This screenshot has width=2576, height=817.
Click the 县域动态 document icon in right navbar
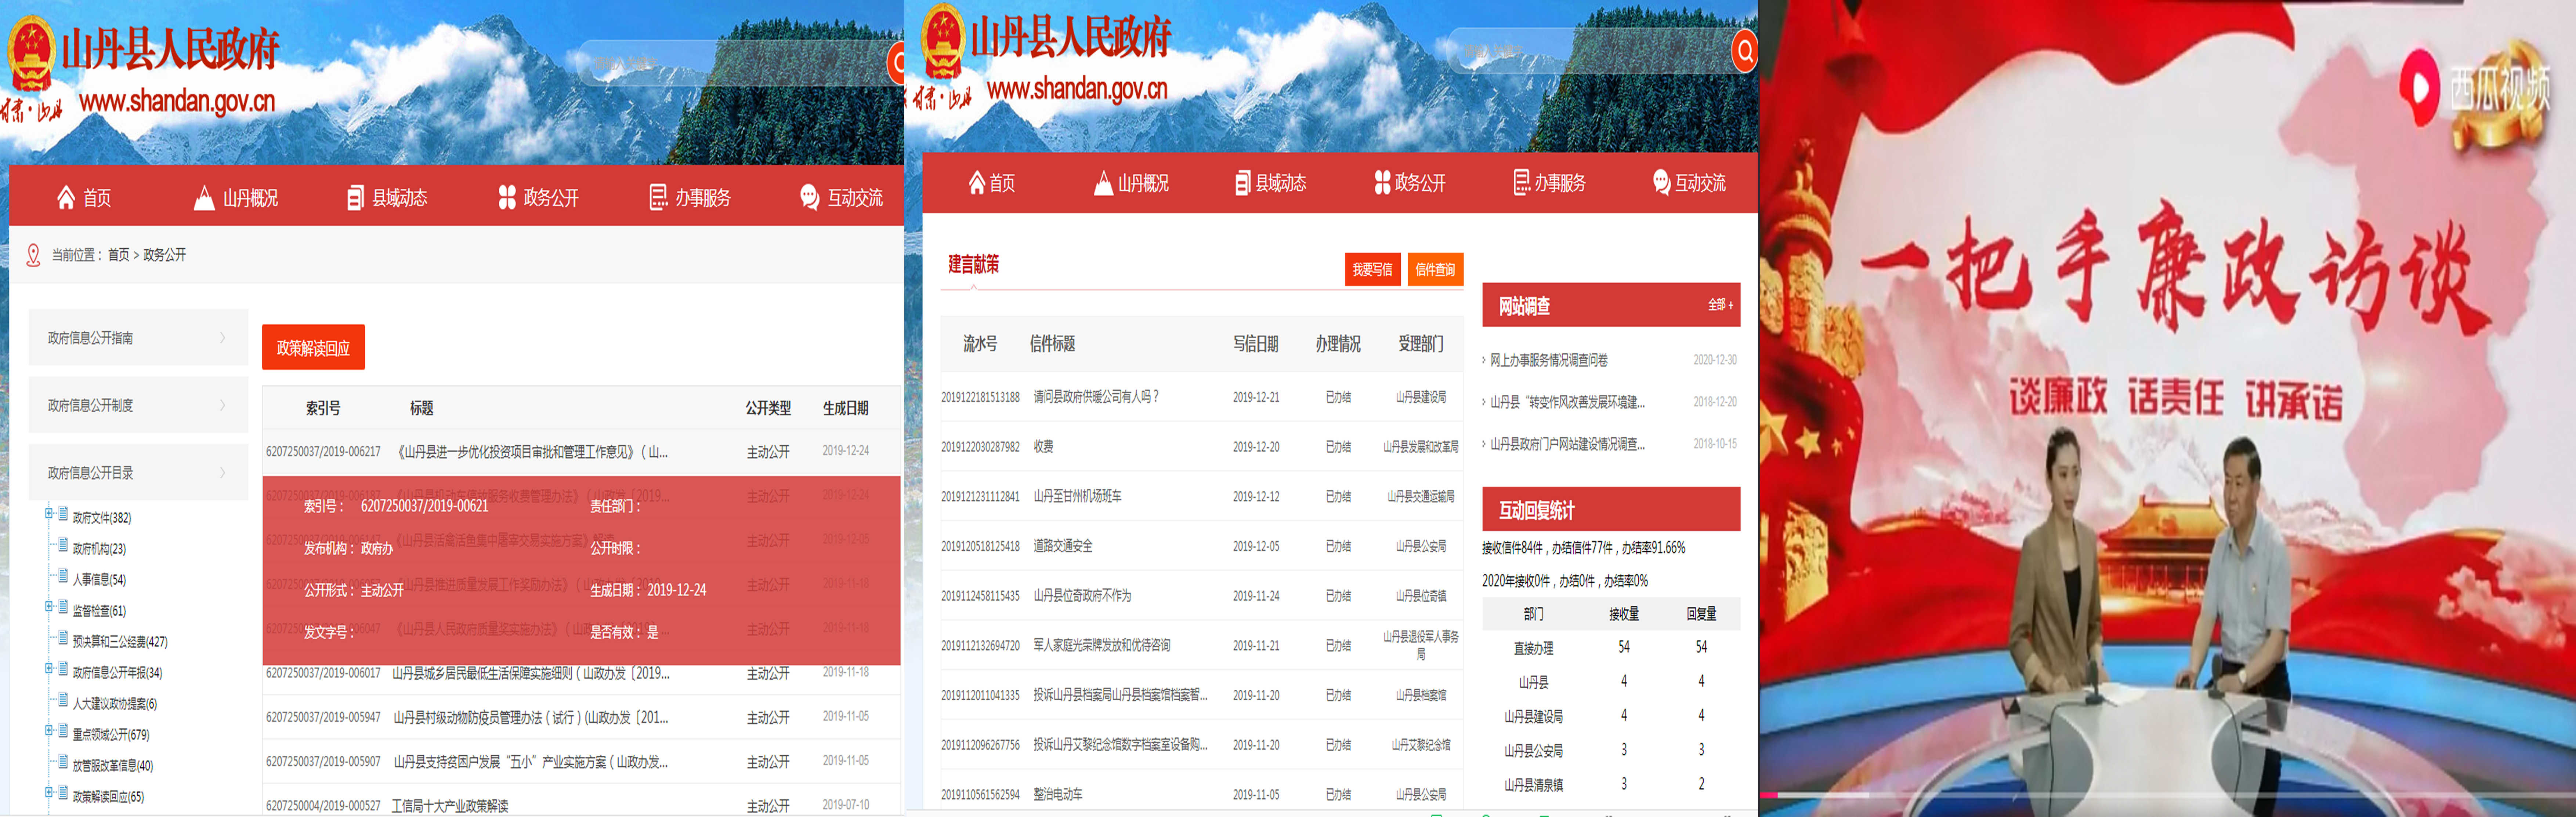point(1242,183)
